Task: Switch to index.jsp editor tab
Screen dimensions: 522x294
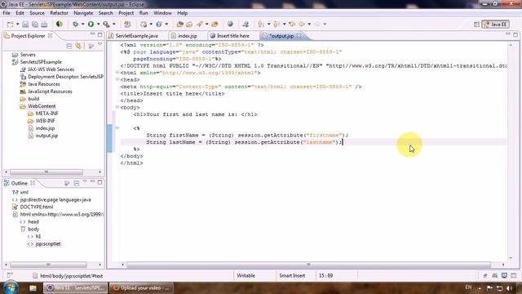Action: point(187,36)
